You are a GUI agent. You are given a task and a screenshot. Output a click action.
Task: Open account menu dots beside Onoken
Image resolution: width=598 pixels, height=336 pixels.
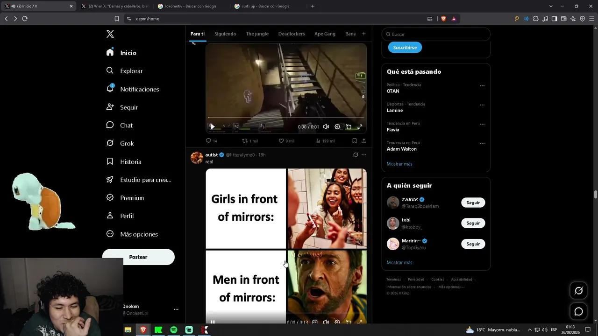click(x=176, y=309)
